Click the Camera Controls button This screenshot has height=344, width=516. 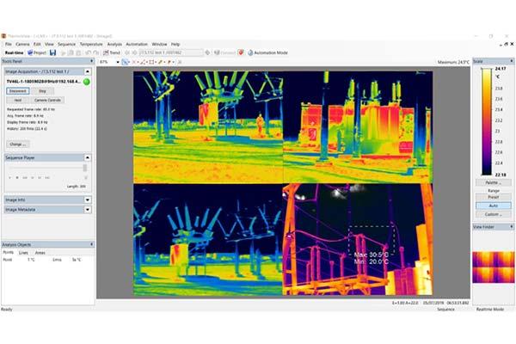point(47,100)
